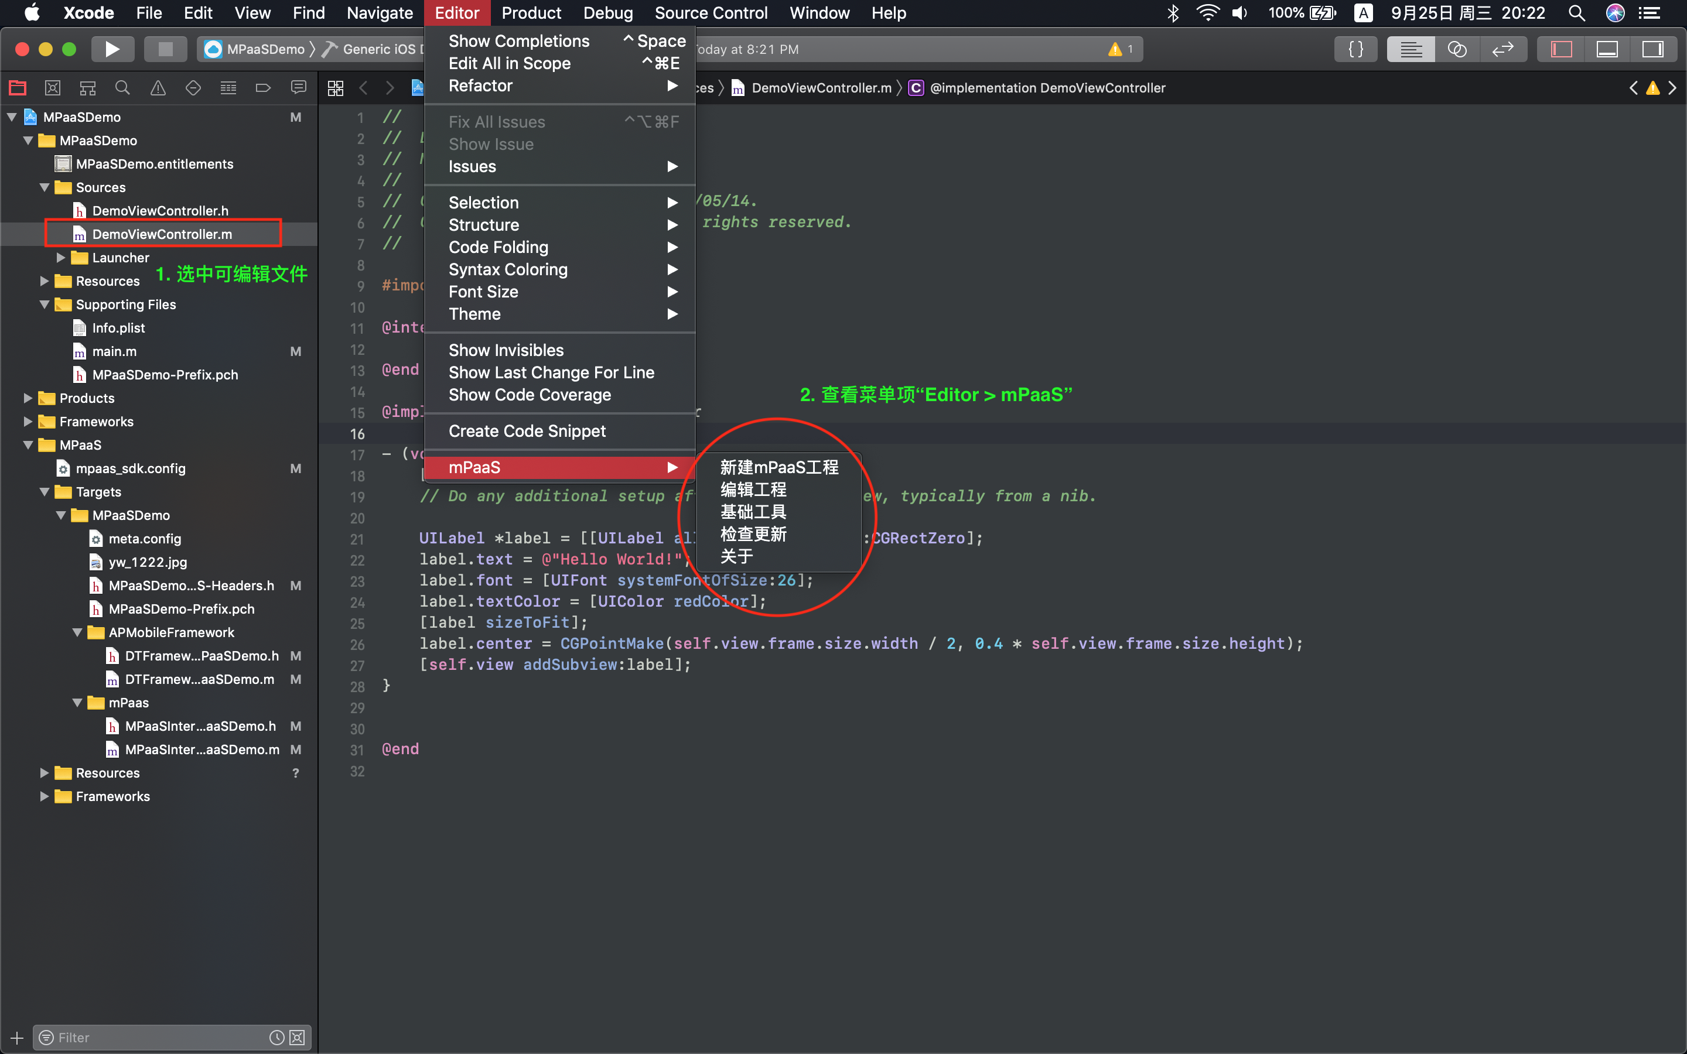Image resolution: width=1687 pixels, height=1054 pixels.
Task: Toggle the Inspectors panel visibility
Action: pos(1653,49)
